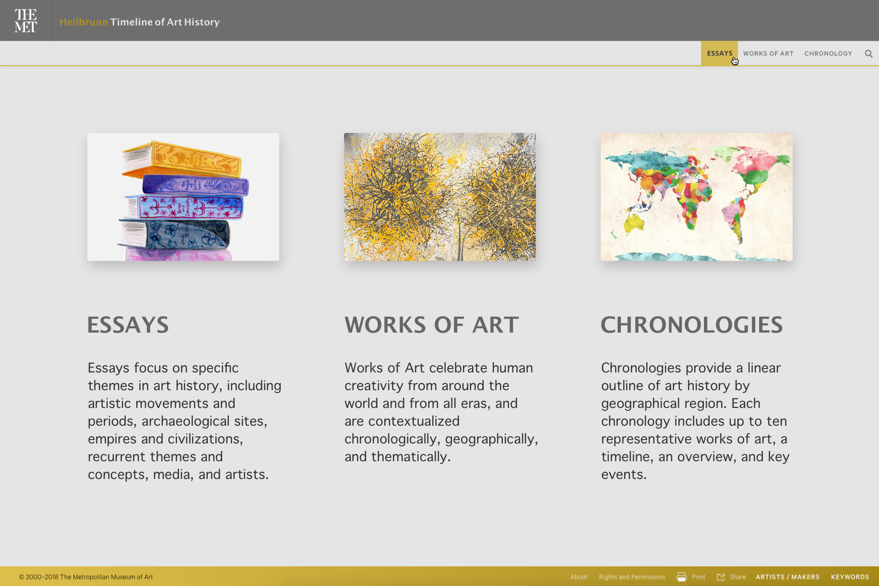Click the printer icon in footer

tap(681, 577)
